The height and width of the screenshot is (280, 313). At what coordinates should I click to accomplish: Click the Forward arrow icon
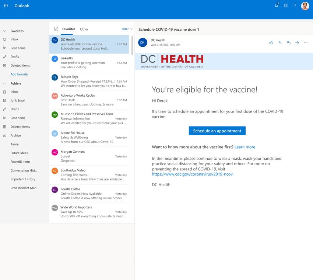297,42
